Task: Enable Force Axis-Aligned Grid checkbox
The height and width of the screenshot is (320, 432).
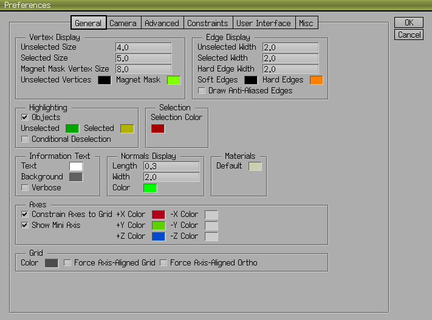Action: pyautogui.click(x=67, y=263)
